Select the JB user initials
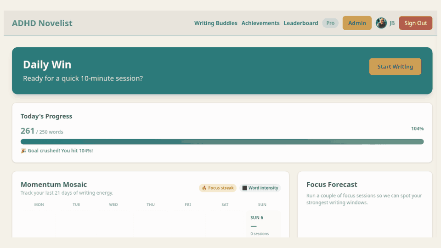The height and width of the screenshot is (248, 441). tap(392, 23)
